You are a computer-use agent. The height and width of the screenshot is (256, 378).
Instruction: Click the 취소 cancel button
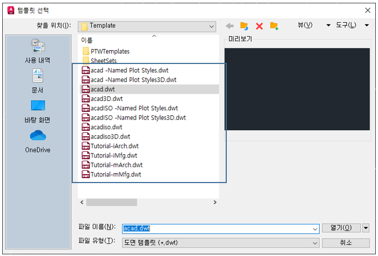[346, 243]
